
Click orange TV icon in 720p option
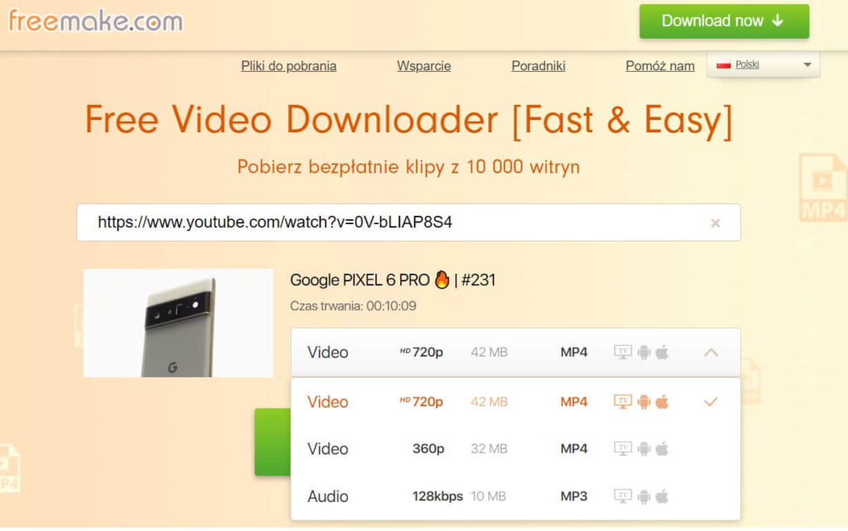point(623,402)
